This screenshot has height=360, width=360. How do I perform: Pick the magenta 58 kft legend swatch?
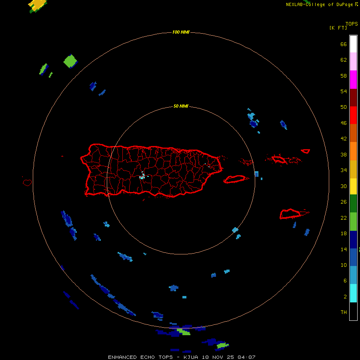(353, 80)
